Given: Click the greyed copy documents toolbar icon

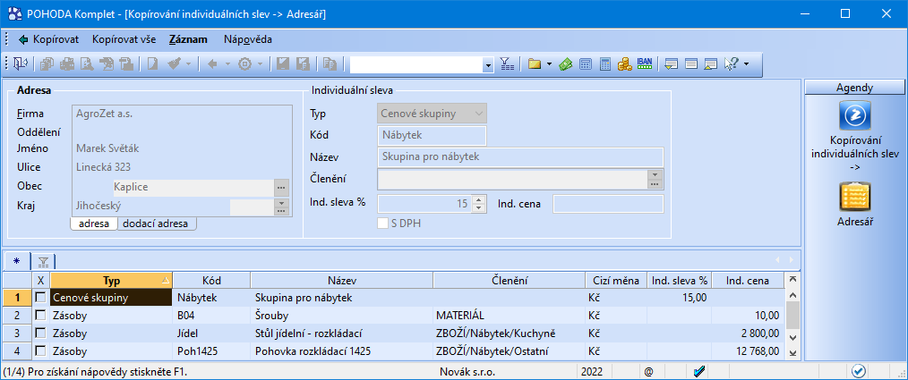Looking at the screenshot, I should point(47,64).
